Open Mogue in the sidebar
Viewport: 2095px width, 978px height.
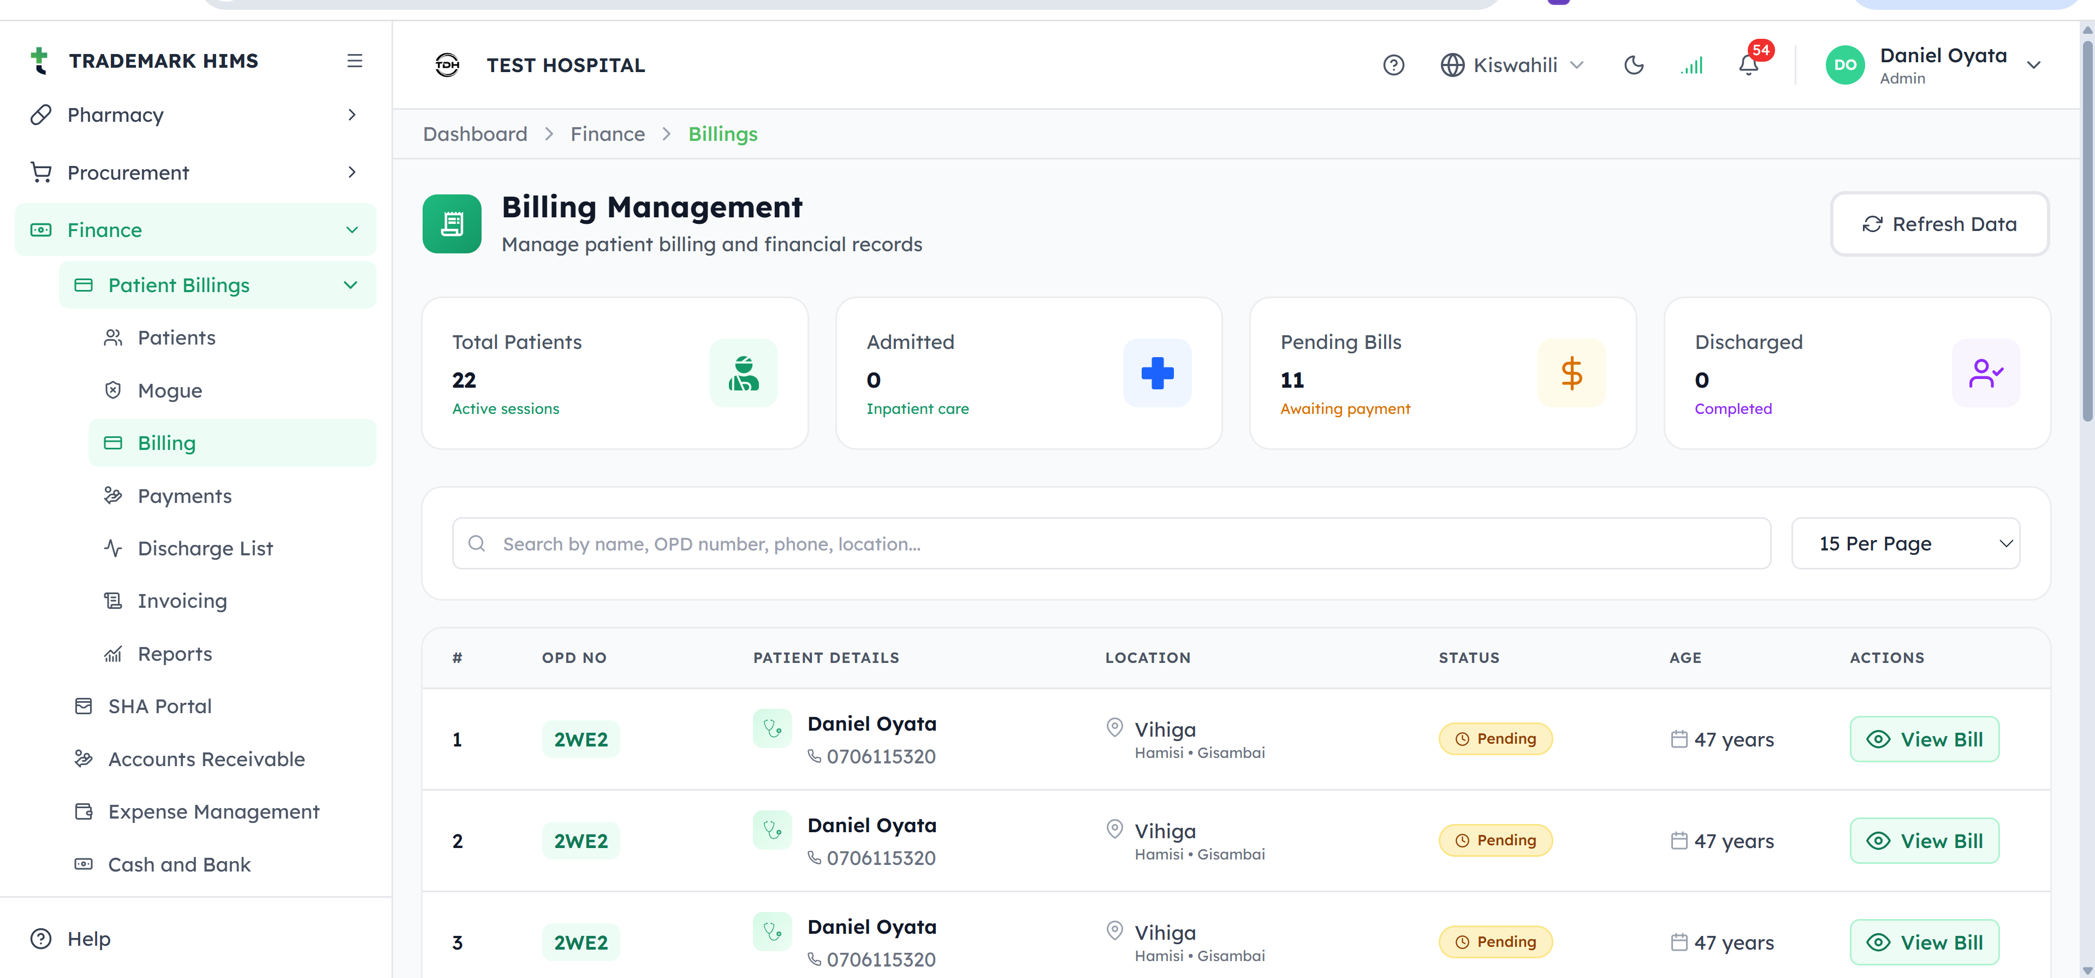232,390
